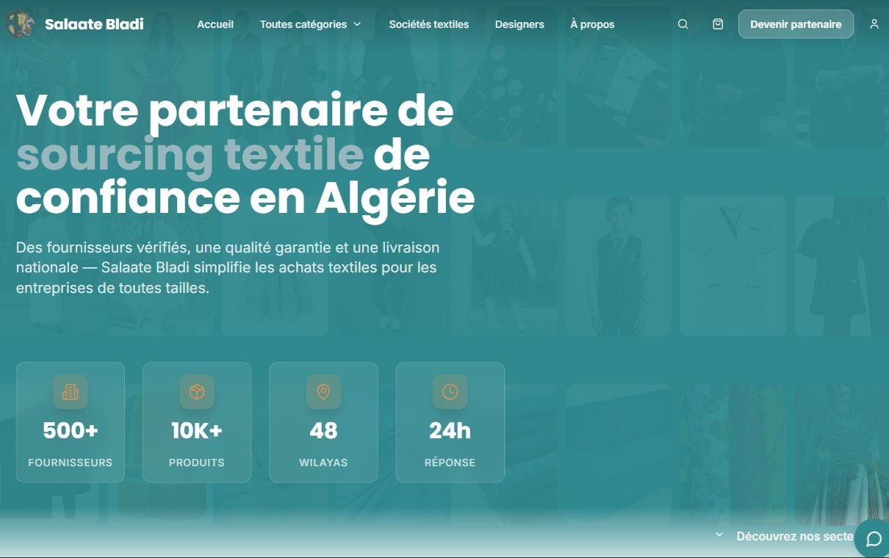The image size is (889, 558).
Task: Open the search magnifier icon
Action: [x=683, y=24]
